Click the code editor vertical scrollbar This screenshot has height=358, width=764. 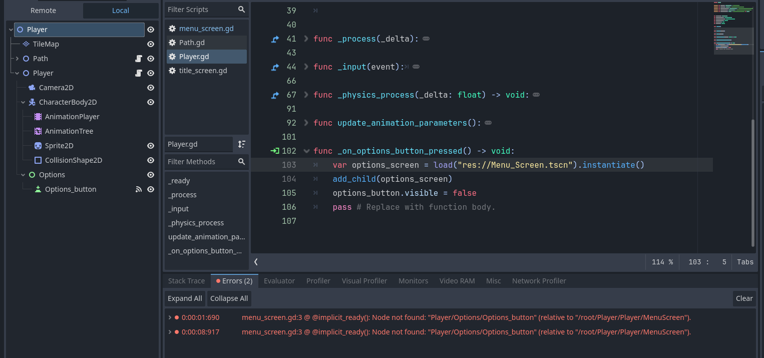pyautogui.click(x=753, y=183)
